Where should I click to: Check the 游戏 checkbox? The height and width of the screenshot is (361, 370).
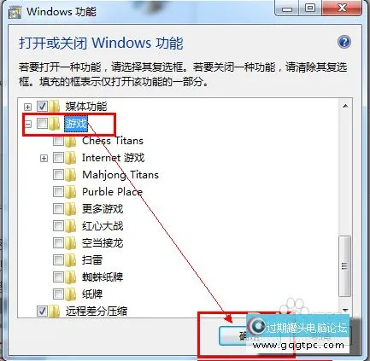[42, 124]
